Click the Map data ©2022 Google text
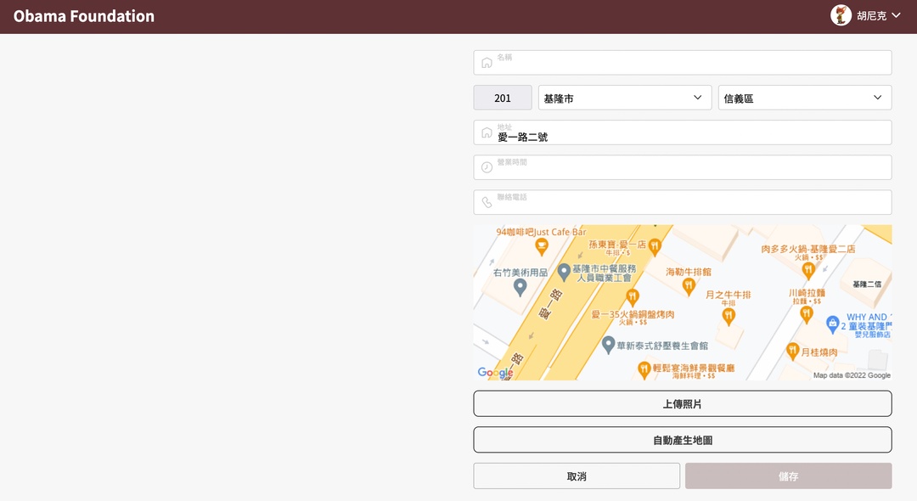917x501 pixels. [852, 375]
